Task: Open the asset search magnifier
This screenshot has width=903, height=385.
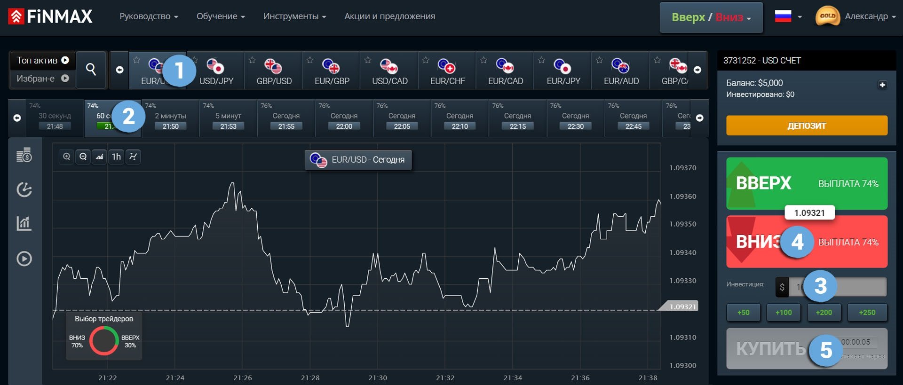Action: [x=91, y=70]
